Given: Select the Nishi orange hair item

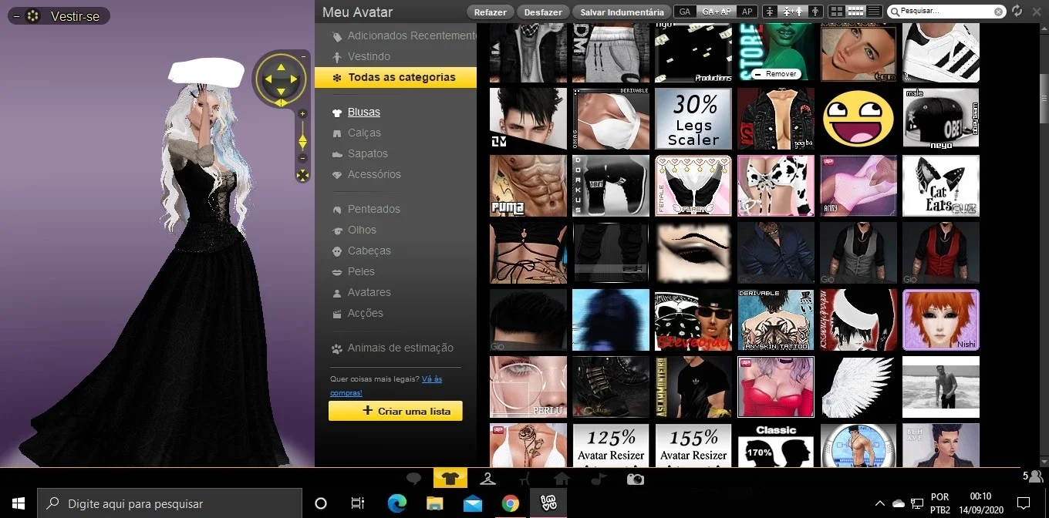Looking at the screenshot, I should (941, 320).
